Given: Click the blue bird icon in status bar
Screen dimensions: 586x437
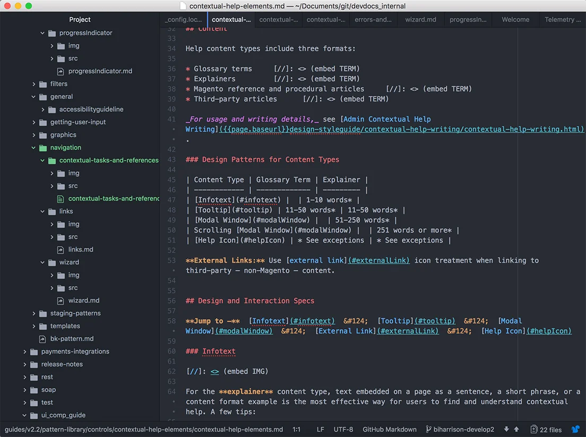Looking at the screenshot, I should point(575,429).
